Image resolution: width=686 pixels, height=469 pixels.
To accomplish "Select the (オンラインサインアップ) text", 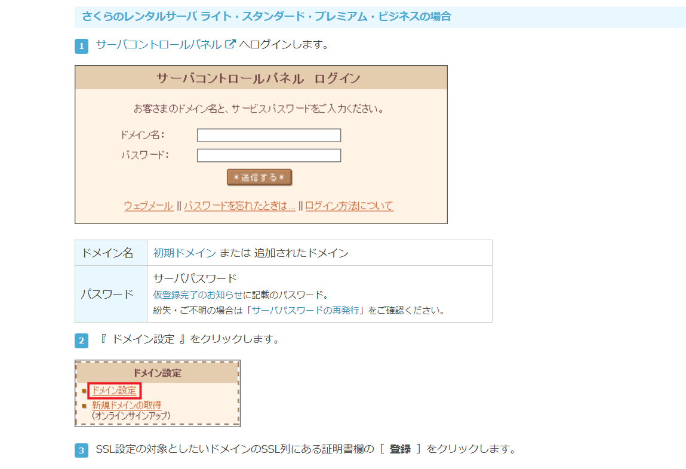I will [x=131, y=416].
